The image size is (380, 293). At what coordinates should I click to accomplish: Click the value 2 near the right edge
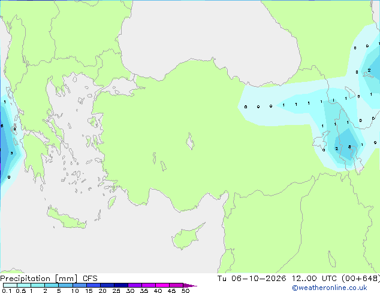coord(369,71)
